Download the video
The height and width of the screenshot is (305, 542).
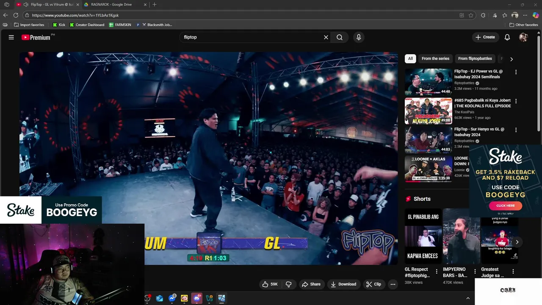tap(343, 284)
